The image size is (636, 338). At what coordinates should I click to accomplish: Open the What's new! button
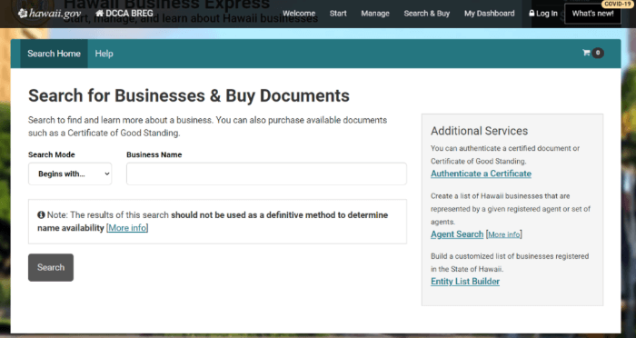tap(592, 14)
